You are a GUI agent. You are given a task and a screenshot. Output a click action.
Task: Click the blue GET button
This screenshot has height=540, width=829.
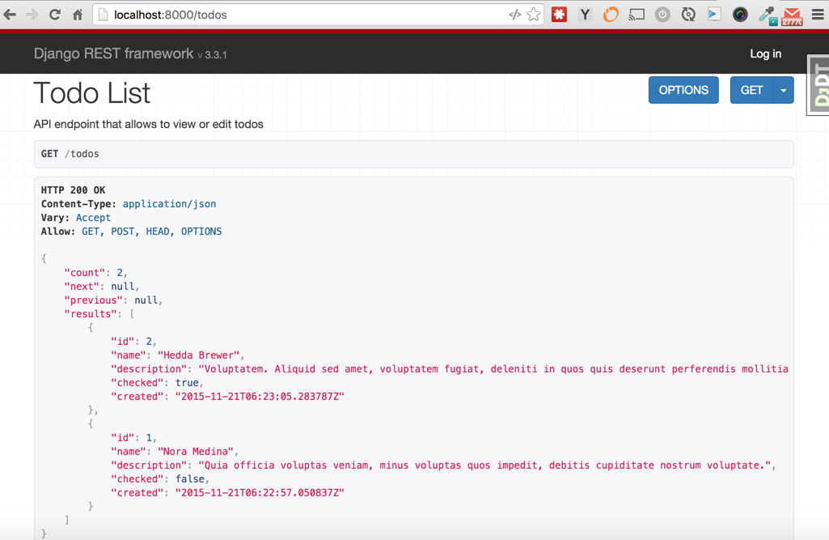(751, 91)
